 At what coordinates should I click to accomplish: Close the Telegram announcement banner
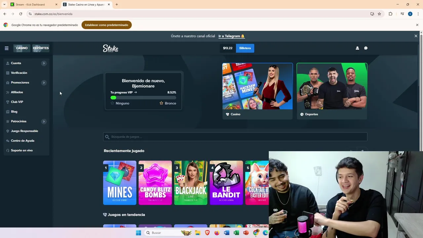tap(416, 36)
